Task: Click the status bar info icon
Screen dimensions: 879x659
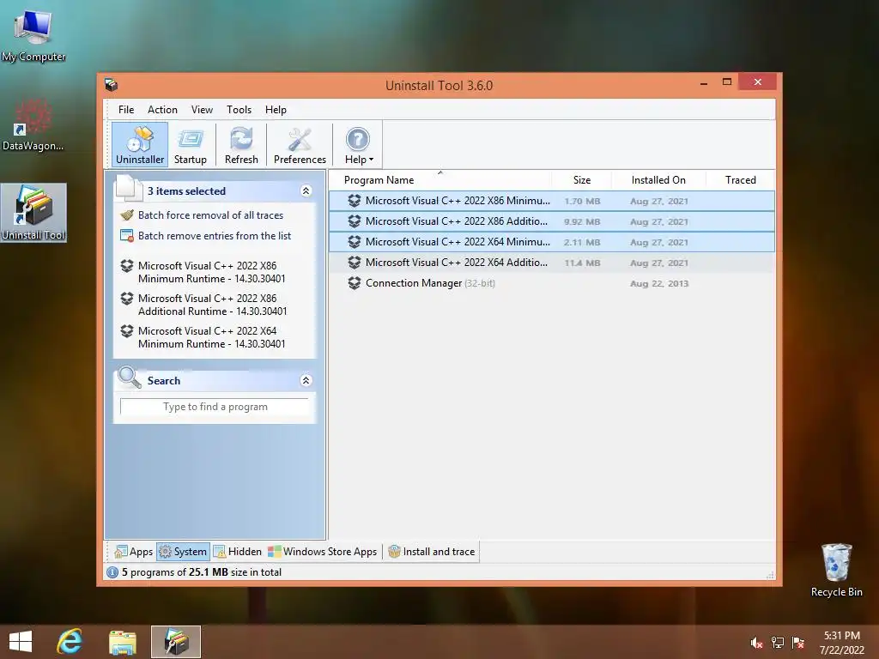Action: coord(112,572)
